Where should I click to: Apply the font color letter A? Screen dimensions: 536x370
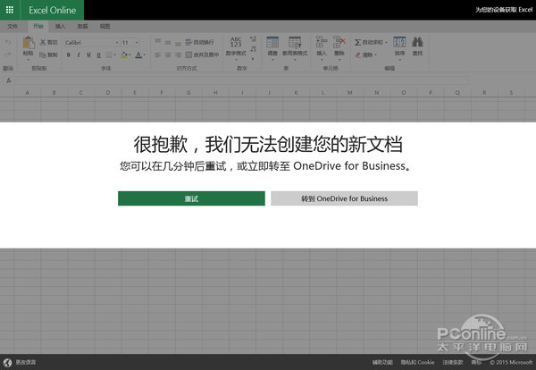[x=138, y=55]
